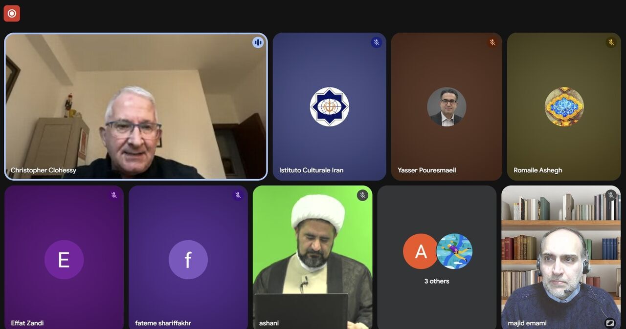626x329 pixels.
Task: Click Romaile Ashegh's muted microphone icon
Action: point(611,42)
